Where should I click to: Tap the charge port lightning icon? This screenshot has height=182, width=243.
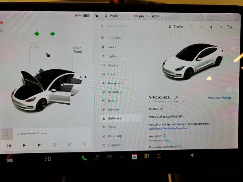pos(85,77)
